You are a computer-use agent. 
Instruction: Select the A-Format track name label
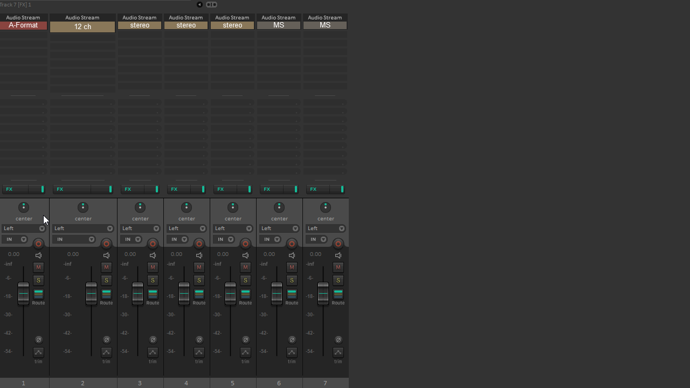click(x=23, y=25)
